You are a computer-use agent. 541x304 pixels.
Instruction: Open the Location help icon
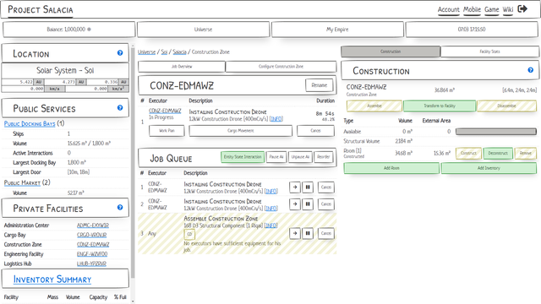tap(120, 53)
